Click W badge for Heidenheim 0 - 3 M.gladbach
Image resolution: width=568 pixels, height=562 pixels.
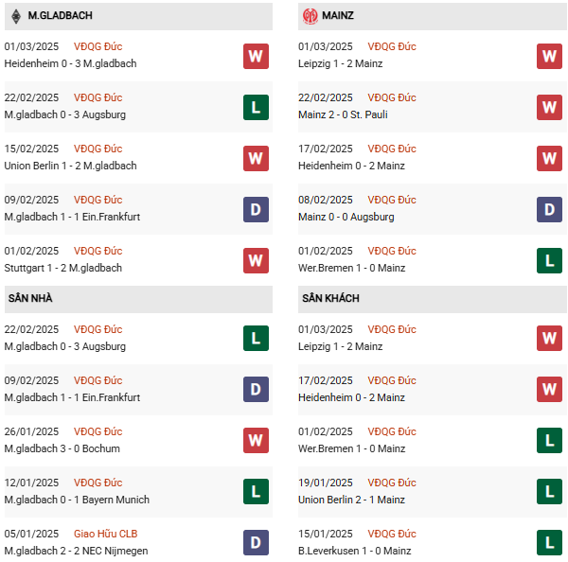256,56
